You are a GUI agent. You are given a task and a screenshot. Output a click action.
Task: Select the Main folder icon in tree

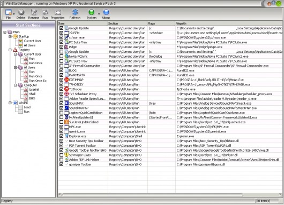10,32
